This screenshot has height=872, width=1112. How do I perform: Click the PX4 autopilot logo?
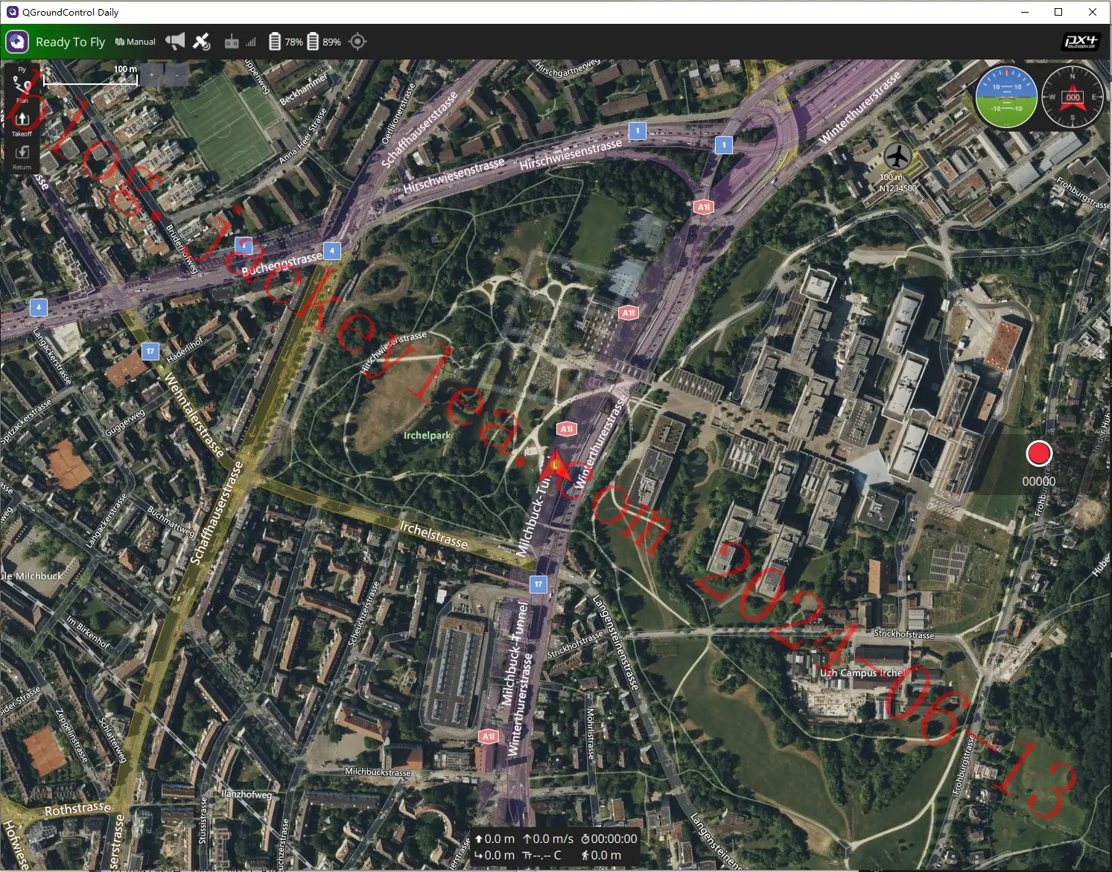click(1081, 42)
